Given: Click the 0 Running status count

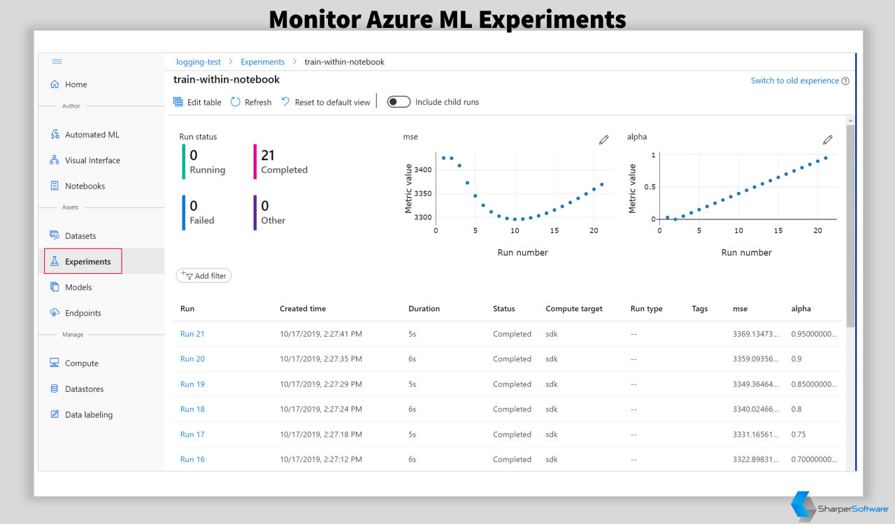Looking at the screenshot, I should click(x=204, y=162).
